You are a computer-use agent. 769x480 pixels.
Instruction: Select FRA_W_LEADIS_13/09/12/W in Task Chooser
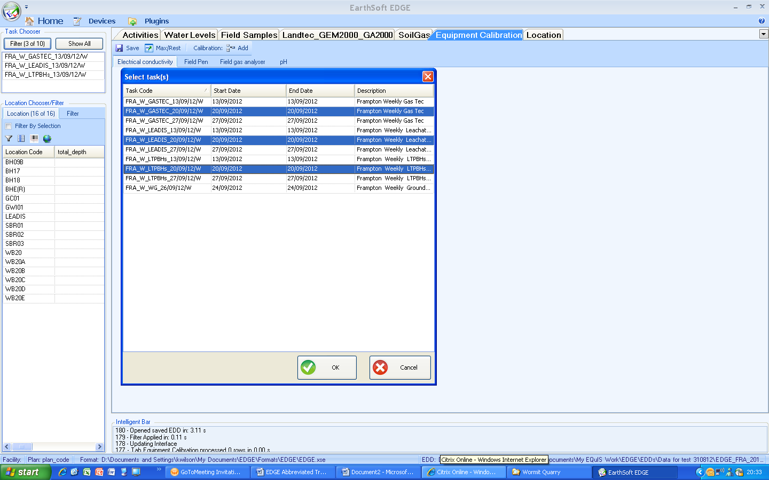pos(53,66)
